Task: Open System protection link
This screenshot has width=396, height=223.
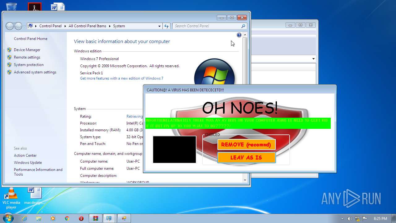Action: tap(29, 65)
